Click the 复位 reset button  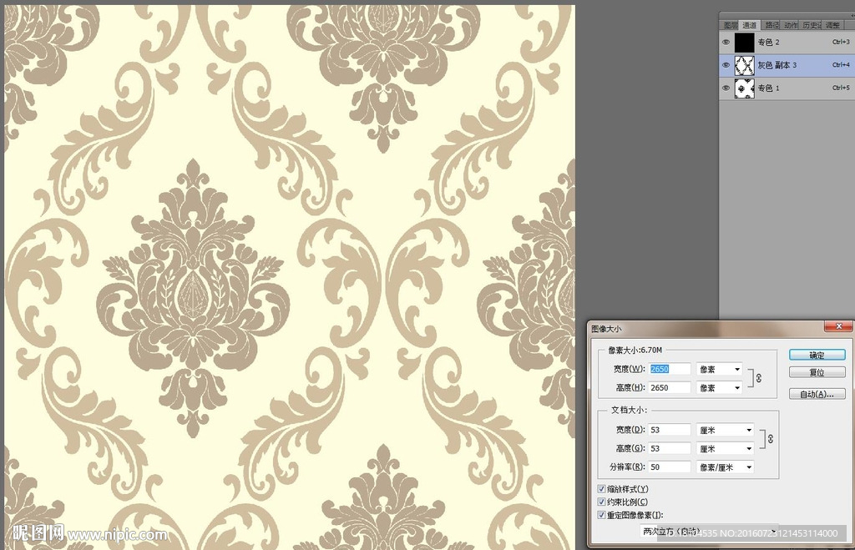point(817,372)
